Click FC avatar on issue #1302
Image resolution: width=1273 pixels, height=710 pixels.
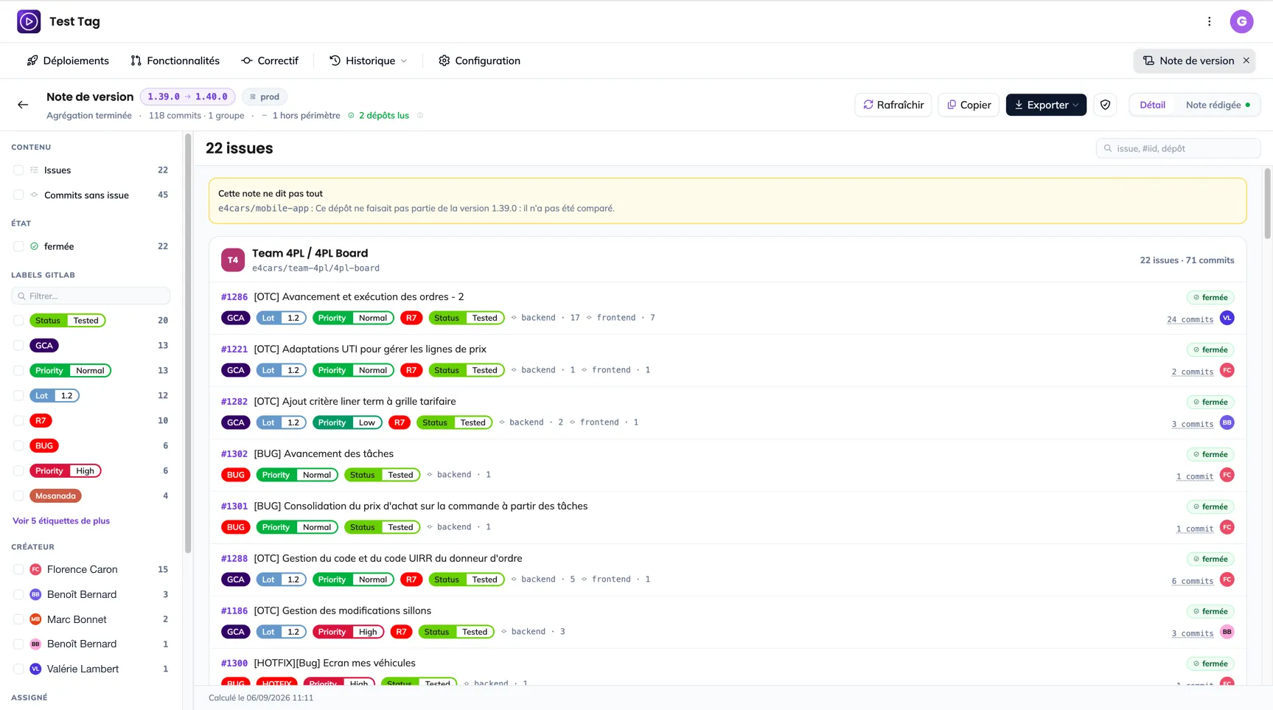[1227, 475]
